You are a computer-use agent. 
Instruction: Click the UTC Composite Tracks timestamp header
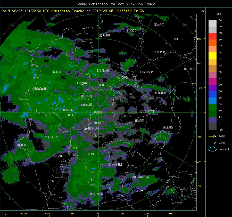[x=73, y=11]
